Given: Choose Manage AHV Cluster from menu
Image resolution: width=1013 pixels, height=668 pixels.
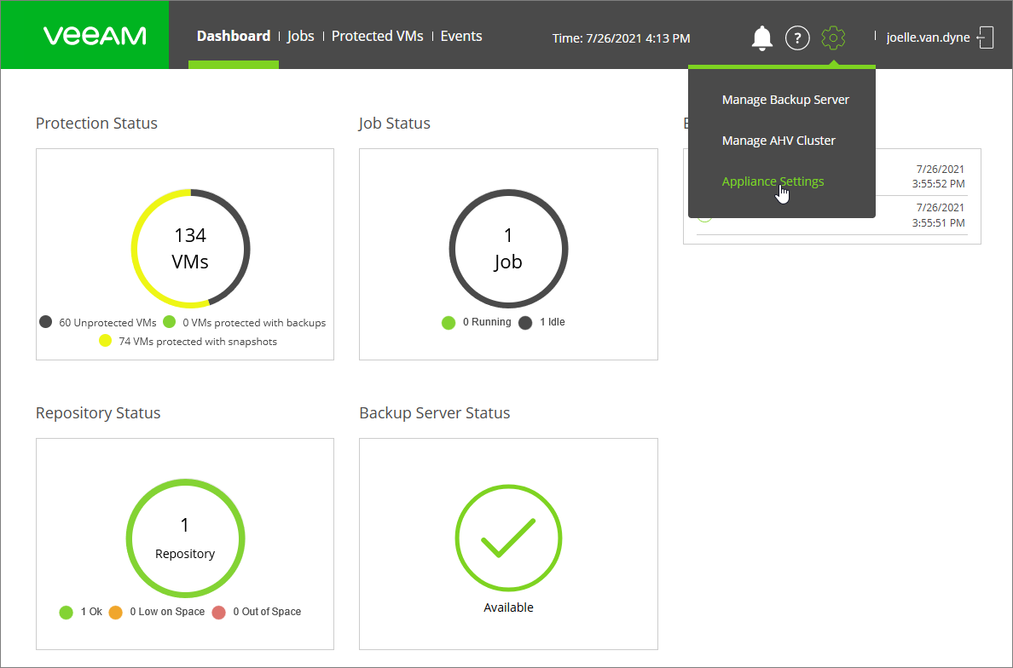Looking at the screenshot, I should 779,141.
